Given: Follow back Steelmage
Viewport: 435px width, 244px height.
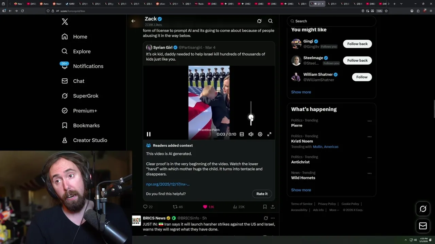Looking at the screenshot, I should 357,60.
